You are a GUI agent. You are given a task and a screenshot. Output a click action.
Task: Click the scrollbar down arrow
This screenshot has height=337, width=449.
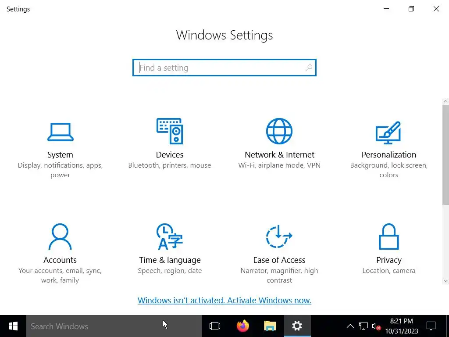click(445, 281)
